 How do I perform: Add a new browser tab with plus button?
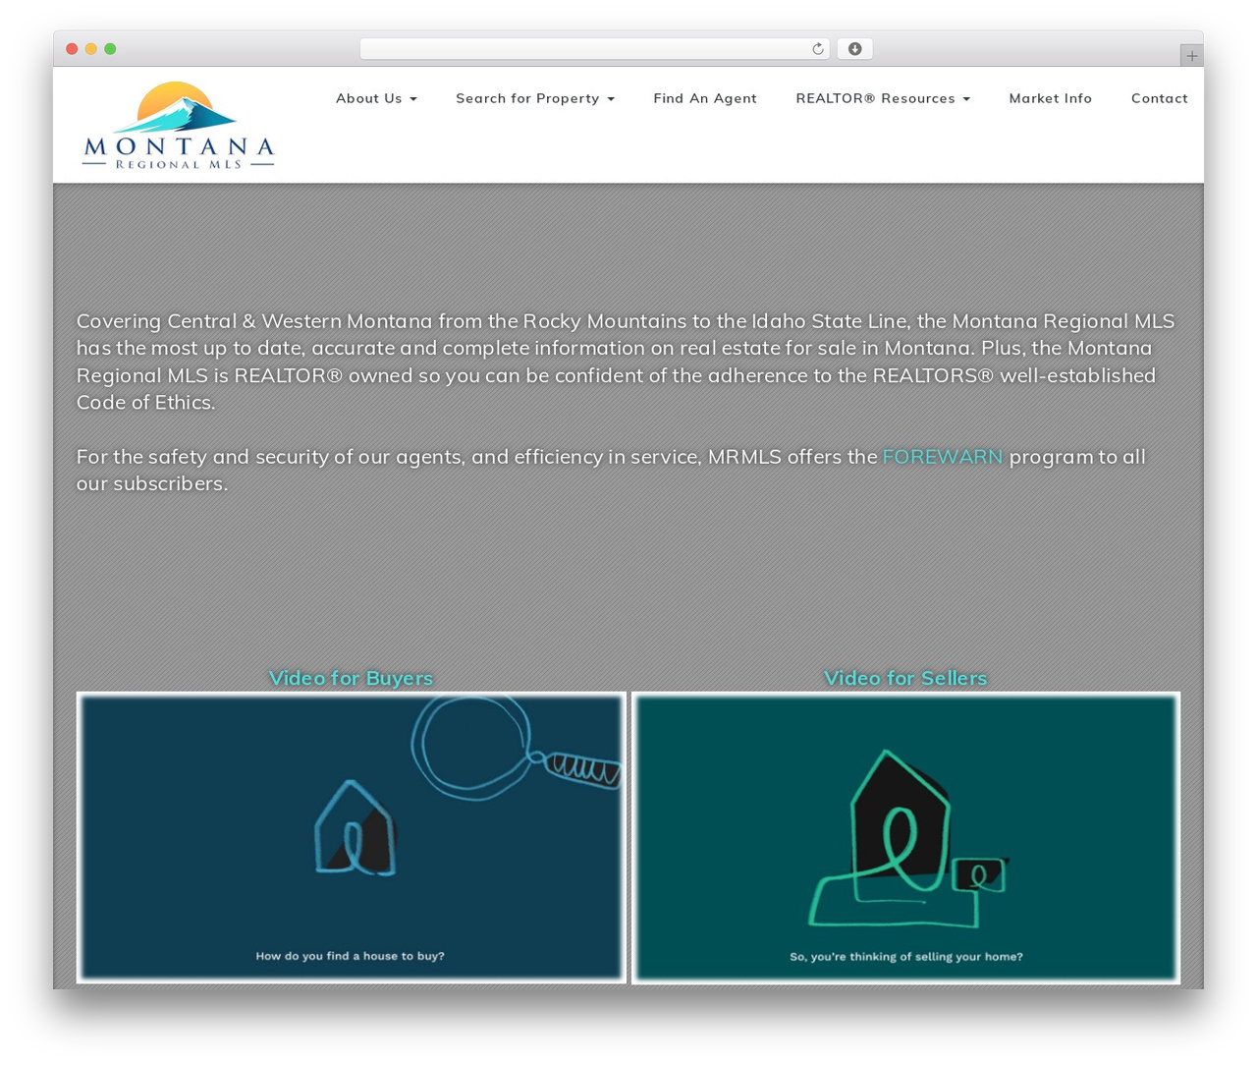pos(1191,56)
